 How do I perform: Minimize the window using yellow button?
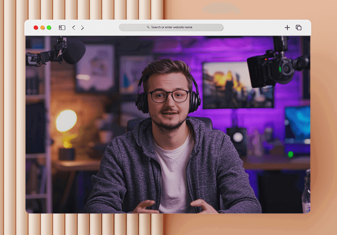42,28
